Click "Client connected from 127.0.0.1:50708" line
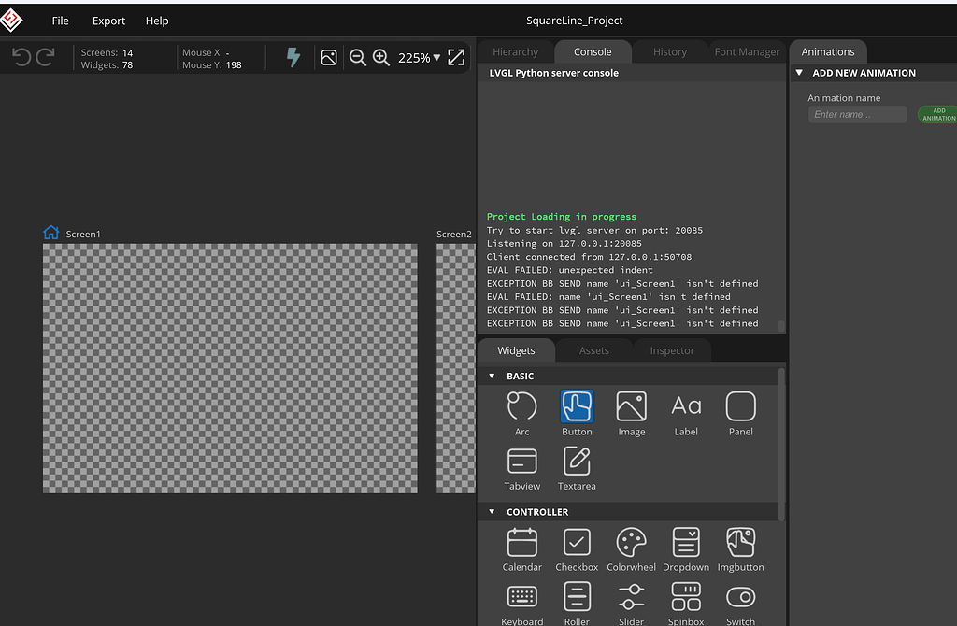 pos(589,257)
